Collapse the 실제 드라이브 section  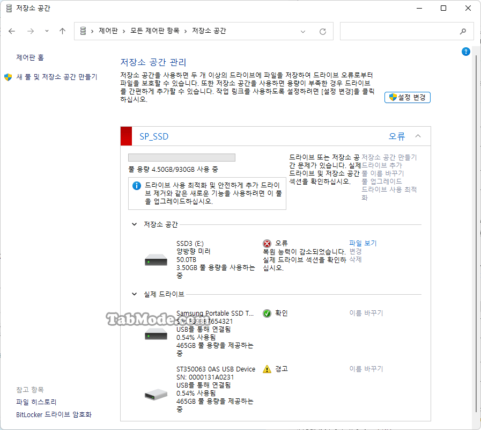click(134, 294)
